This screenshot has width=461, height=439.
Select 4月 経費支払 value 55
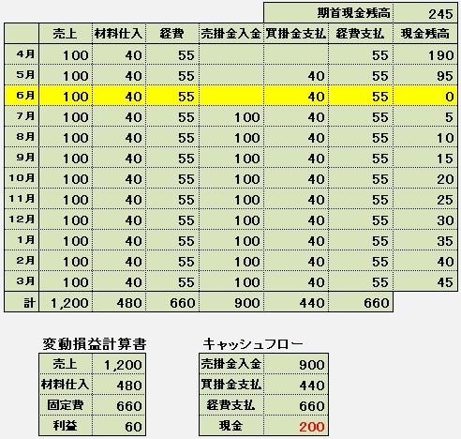[361, 54]
